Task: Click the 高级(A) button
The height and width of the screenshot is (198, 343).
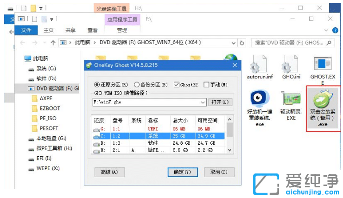Action: (x=109, y=172)
